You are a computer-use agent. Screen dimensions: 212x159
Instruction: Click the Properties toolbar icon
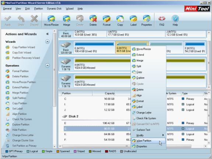tap(147, 21)
